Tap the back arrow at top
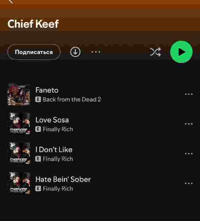200x221 pixels. coord(11,1)
